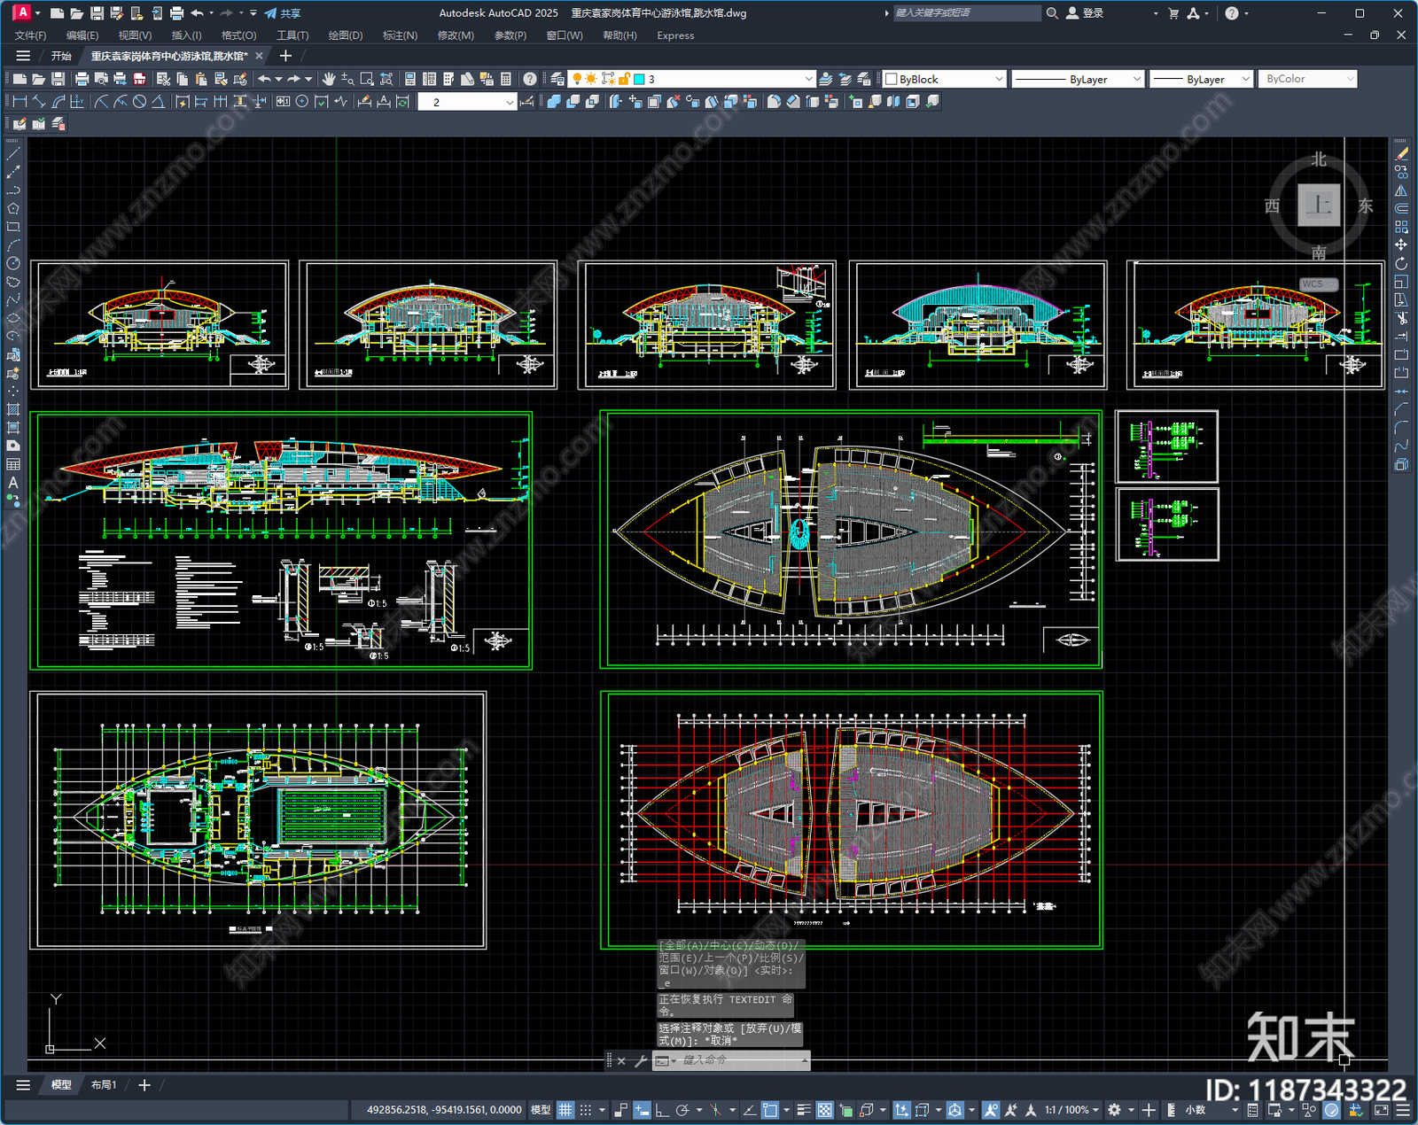
Task: Open the QuickCalc calculator icon
Action: [506, 79]
